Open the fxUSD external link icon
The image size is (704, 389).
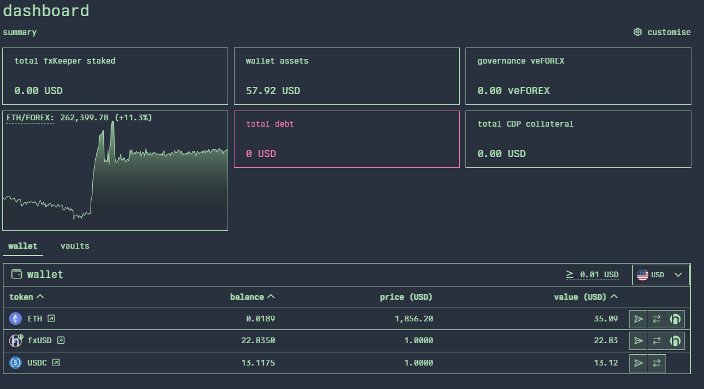61,340
